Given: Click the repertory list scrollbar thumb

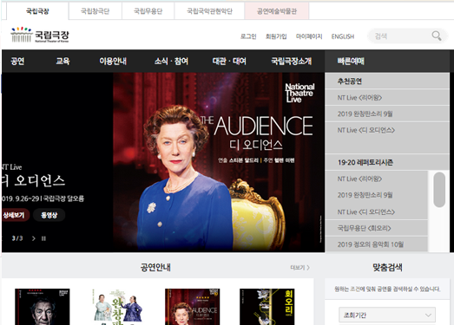Looking at the screenshot, I should pos(439,190).
